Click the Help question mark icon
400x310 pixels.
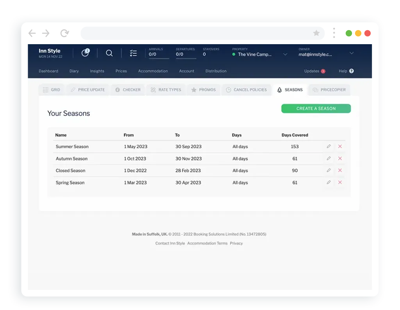point(351,71)
